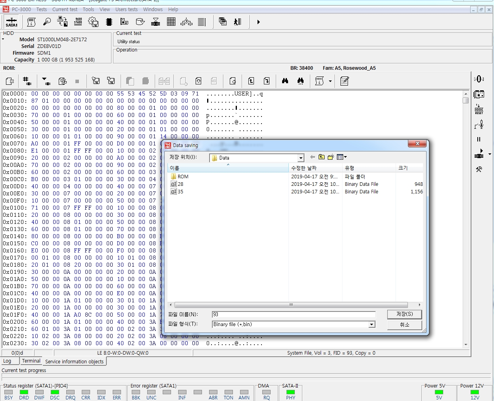Open the view menu dropdown in Data saving dialog
Screen dimensions: 494x401
[x=342, y=157]
